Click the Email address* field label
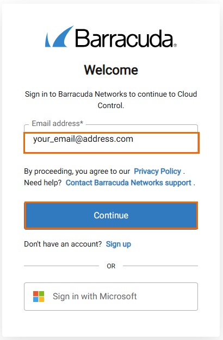Screen dimensions: 223x340 pyautogui.click(x=58, y=123)
